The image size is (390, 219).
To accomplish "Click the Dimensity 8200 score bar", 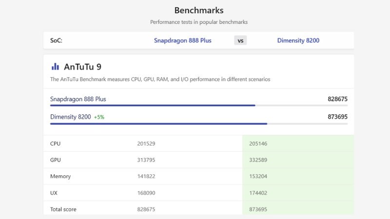I will (158, 124).
